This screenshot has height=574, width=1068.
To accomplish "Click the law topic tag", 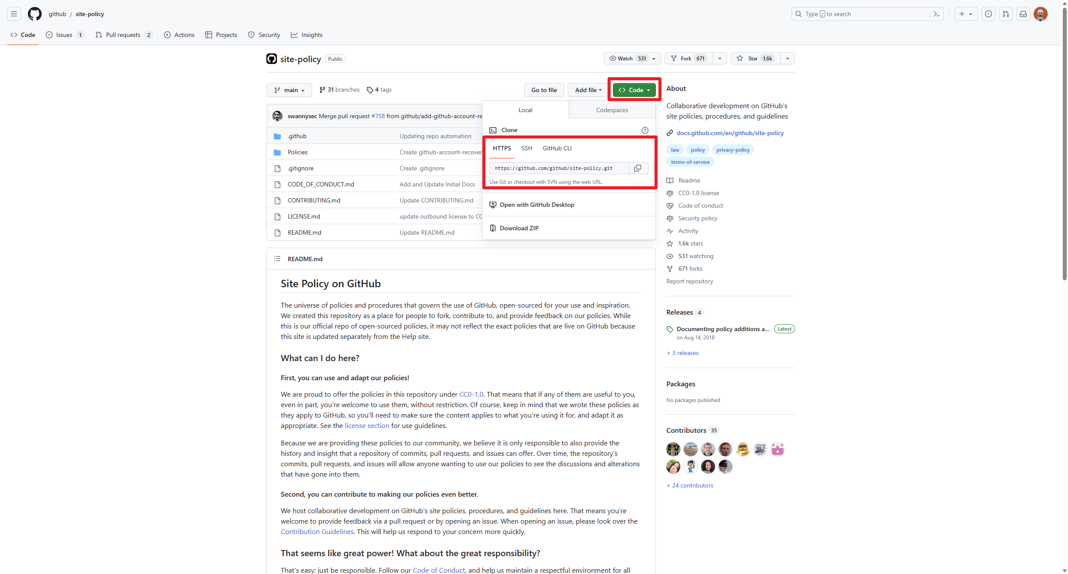I will pyautogui.click(x=675, y=150).
